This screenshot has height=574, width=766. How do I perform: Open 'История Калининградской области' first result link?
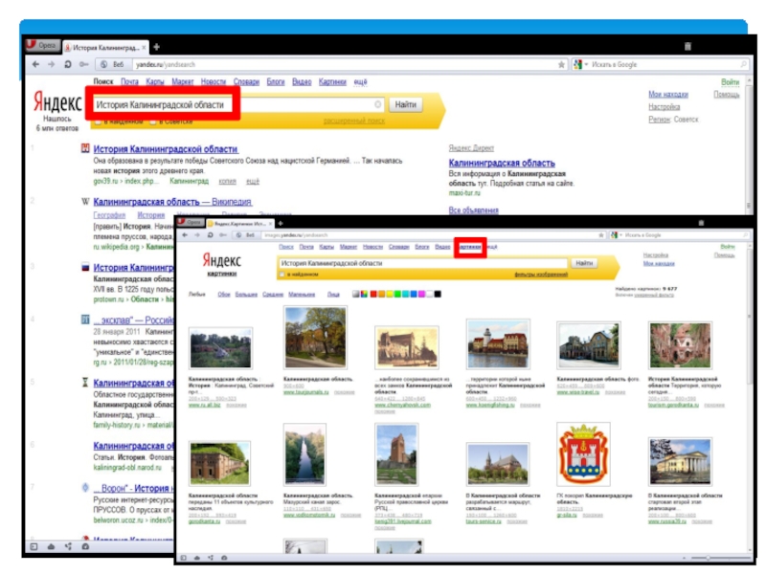166,149
